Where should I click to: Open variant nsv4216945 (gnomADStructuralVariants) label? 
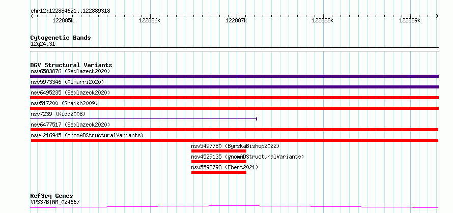[x=87, y=135]
